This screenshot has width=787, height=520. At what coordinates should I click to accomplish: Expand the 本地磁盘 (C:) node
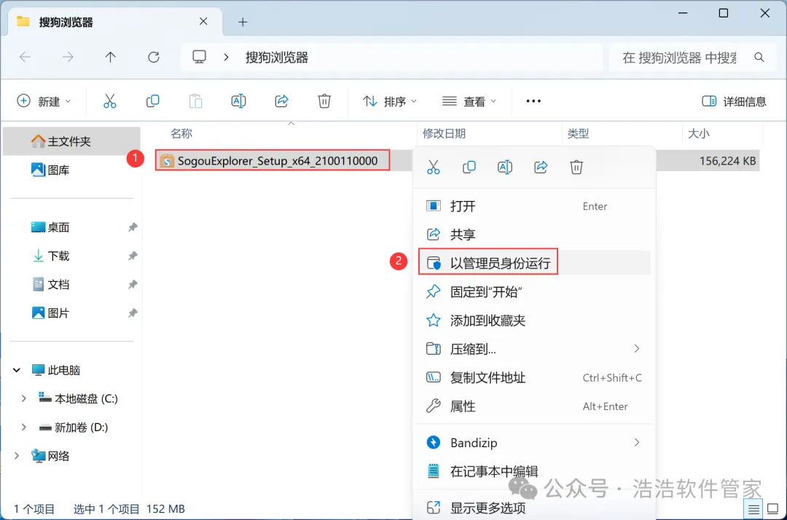coord(23,398)
